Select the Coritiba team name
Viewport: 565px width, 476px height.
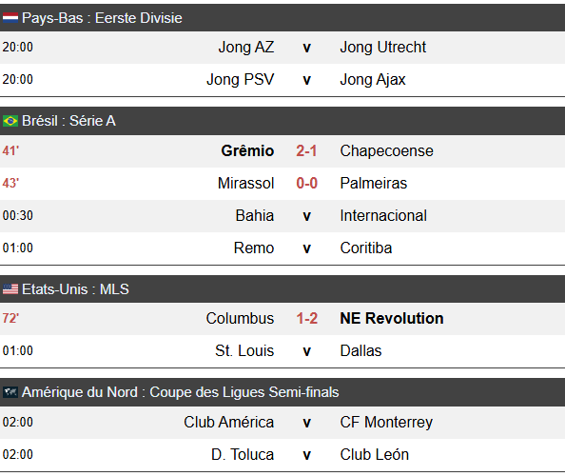366,248
